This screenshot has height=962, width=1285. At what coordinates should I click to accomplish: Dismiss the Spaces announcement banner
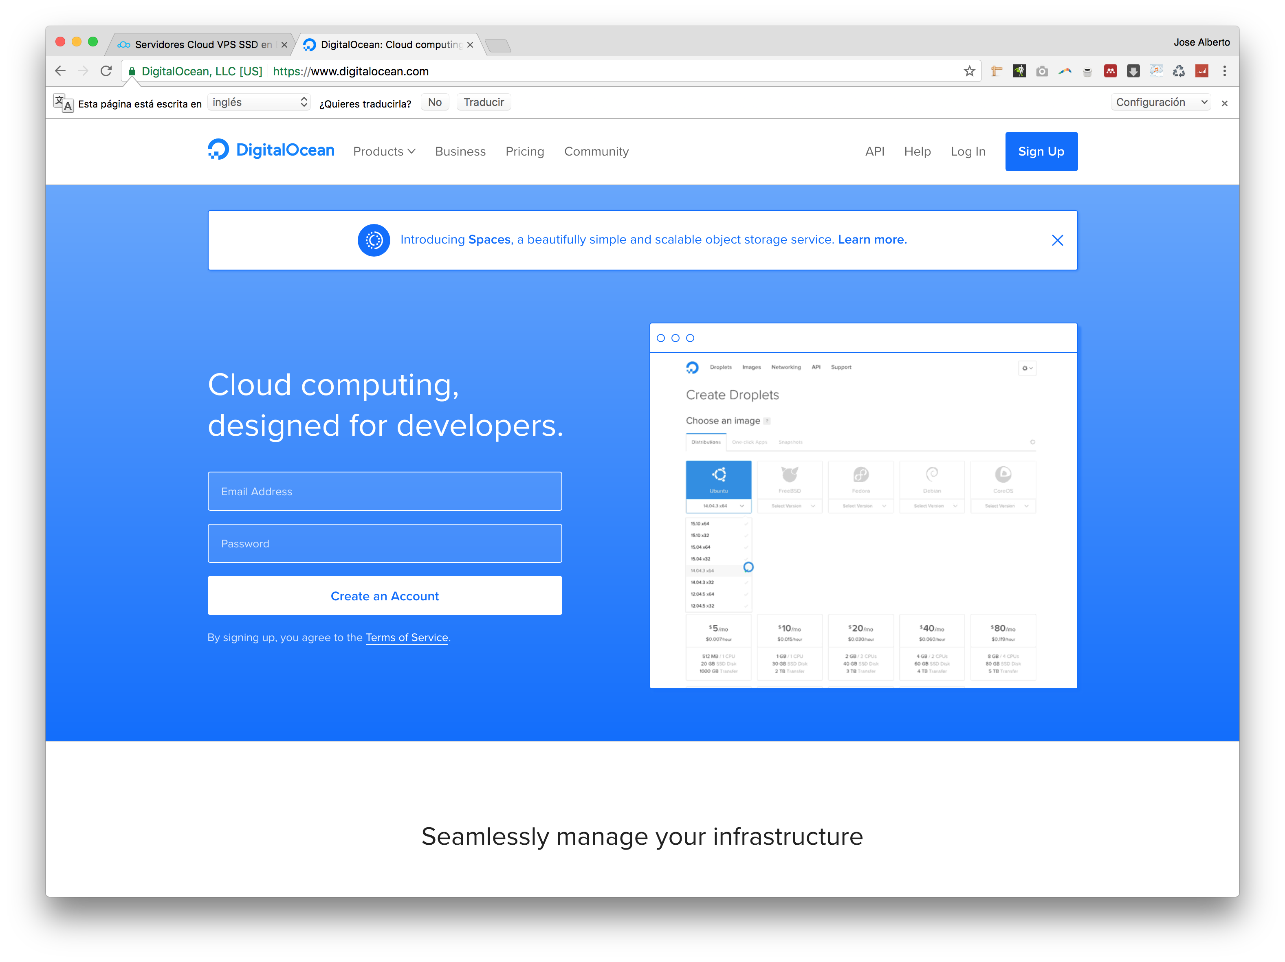(x=1057, y=240)
